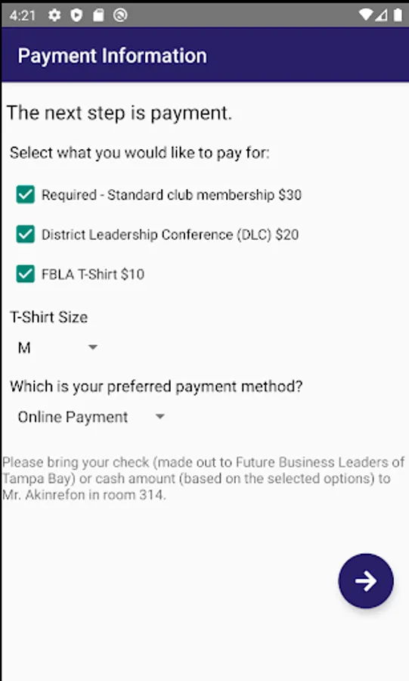
Task: Tap the shield icon in status bar
Action: [77, 16]
